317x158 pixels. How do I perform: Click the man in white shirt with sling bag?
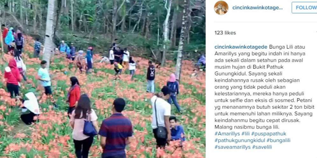click(x=161, y=116)
